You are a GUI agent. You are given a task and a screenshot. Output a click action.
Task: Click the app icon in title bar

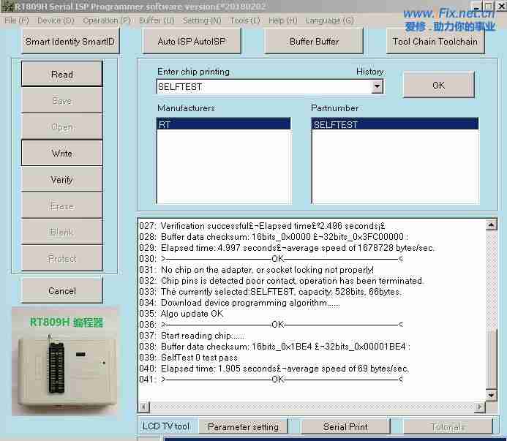(x=7, y=7)
